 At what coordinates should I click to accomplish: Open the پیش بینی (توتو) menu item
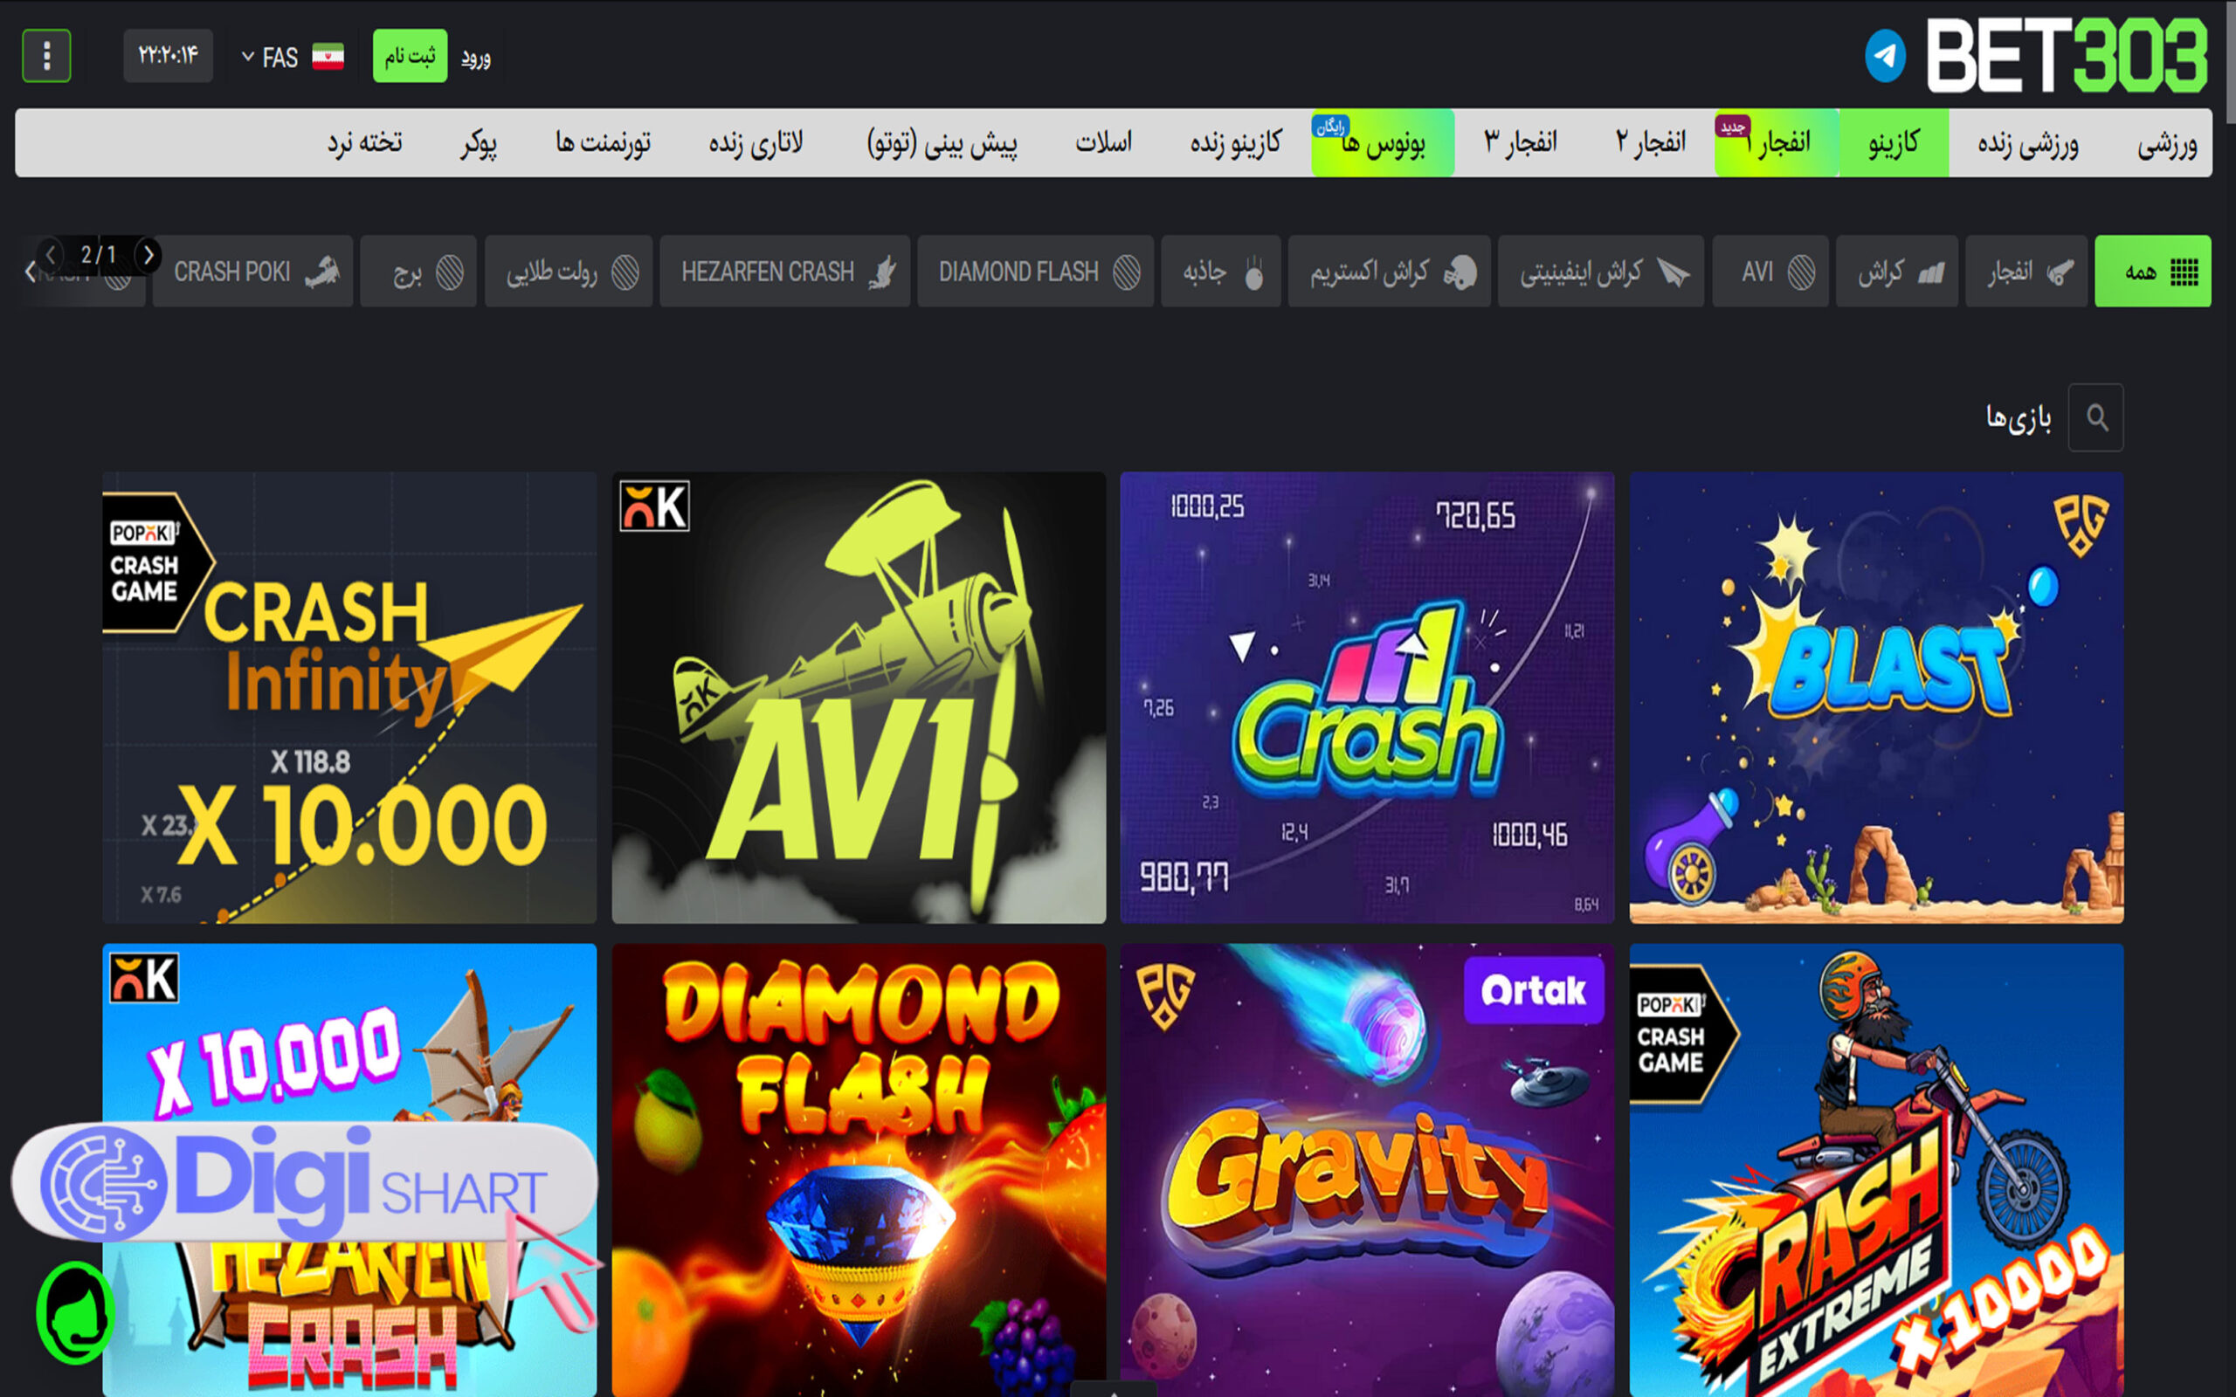[x=942, y=143]
